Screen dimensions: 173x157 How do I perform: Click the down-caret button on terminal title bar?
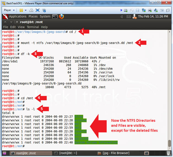(x=11, y=22)
